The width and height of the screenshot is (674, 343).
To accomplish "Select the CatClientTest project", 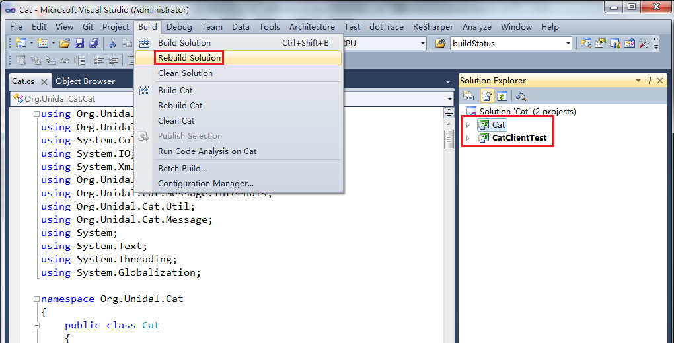I will point(519,138).
